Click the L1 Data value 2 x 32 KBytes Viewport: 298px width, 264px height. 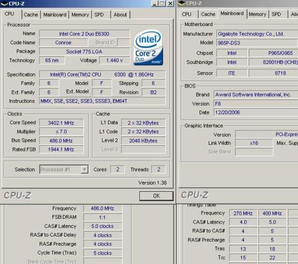click(x=143, y=123)
